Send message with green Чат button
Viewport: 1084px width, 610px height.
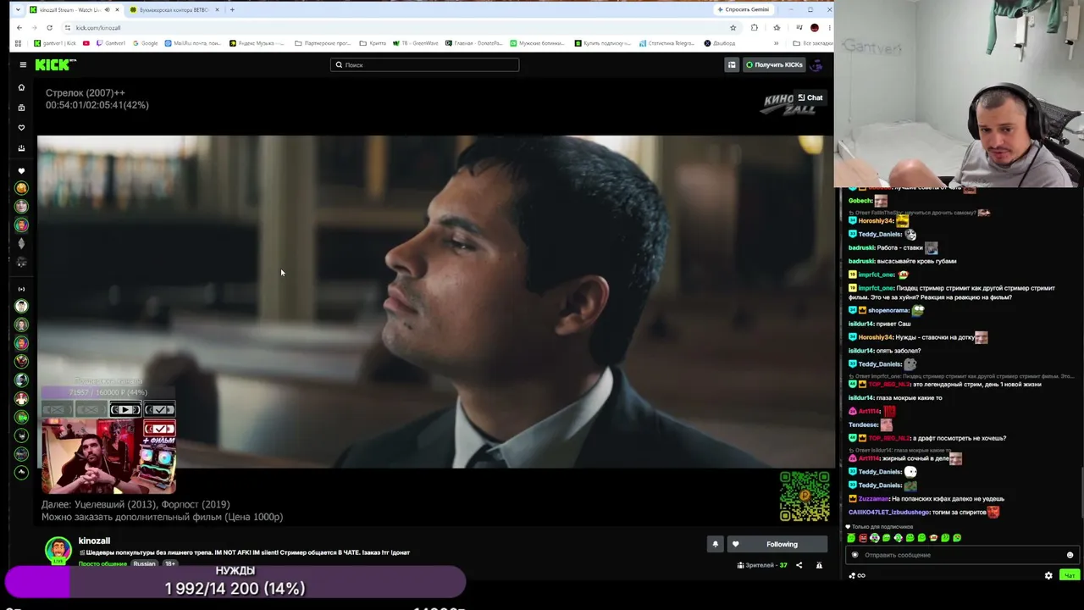[1070, 575]
